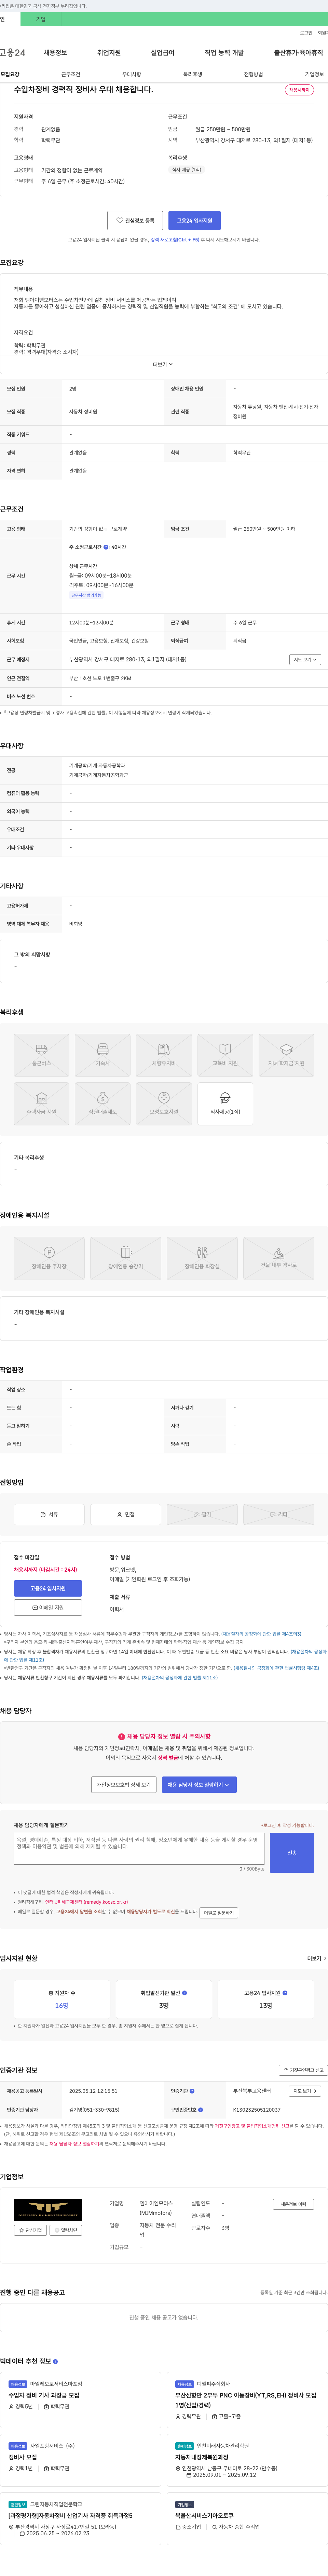Open the 수입차 정비 기사 과장급 모집 posting
The width and height of the screenshot is (328, 2576).
point(44,2395)
